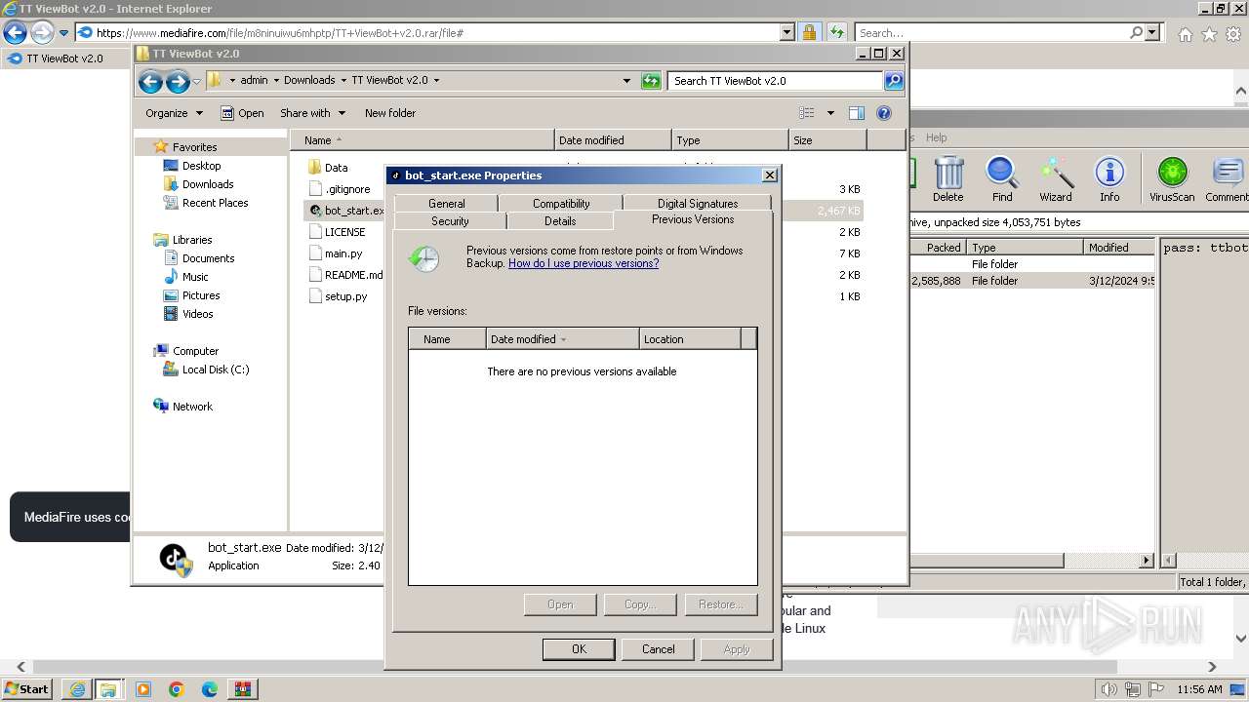Image resolution: width=1249 pixels, height=702 pixels.
Task: Open Internet Explorer favorites star
Action: (1209, 34)
